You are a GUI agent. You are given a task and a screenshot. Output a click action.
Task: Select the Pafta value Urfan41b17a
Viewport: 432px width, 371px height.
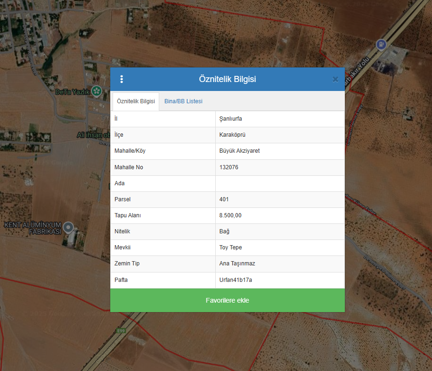236,280
